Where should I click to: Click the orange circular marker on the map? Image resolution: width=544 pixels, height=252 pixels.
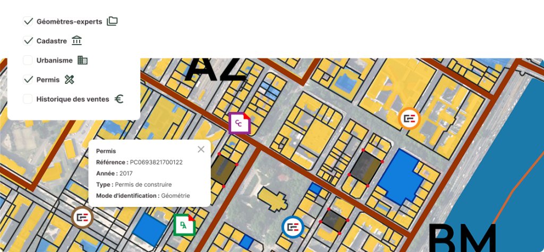[409, 119]
